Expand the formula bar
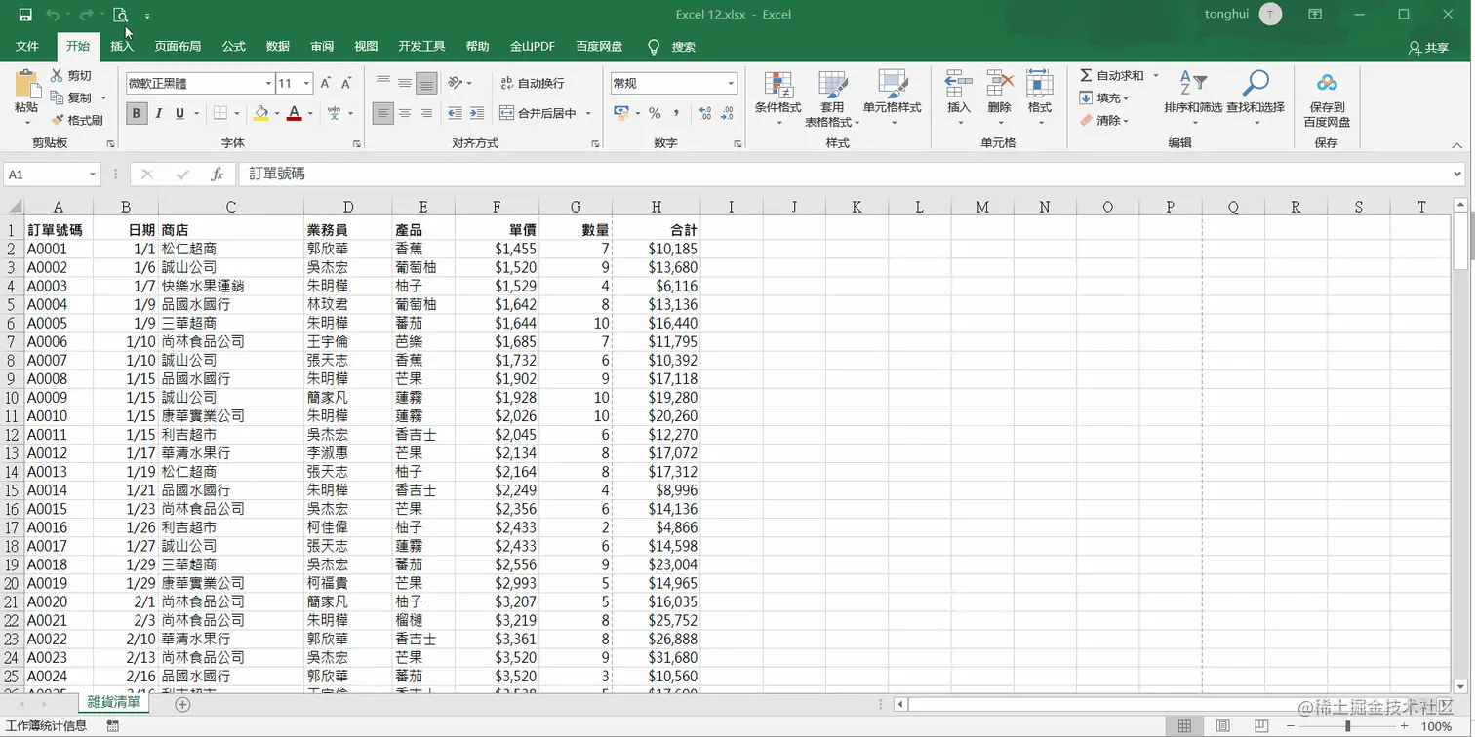This screenshot has width=1475, height=737. (1458, 175)
